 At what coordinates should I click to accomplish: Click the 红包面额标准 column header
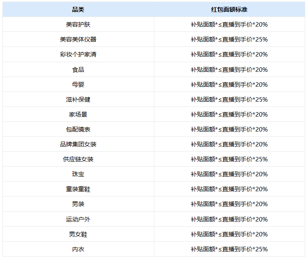click(229, 10)
